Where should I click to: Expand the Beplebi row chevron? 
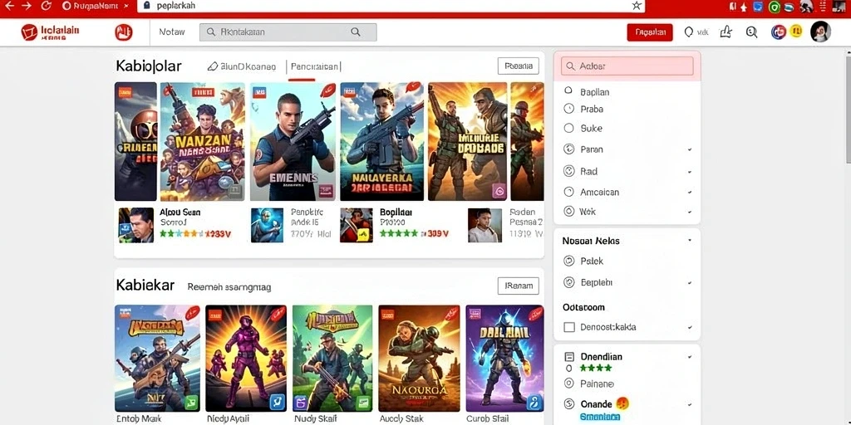690,282
